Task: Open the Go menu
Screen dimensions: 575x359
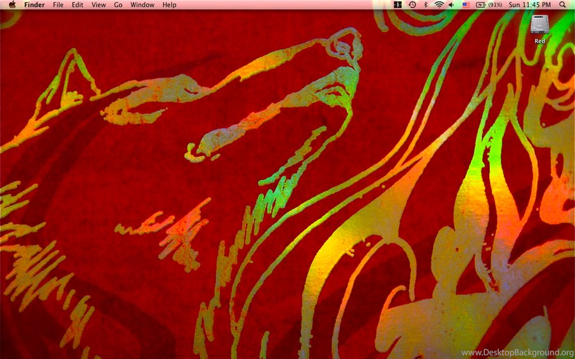Action: coord(118,4)
